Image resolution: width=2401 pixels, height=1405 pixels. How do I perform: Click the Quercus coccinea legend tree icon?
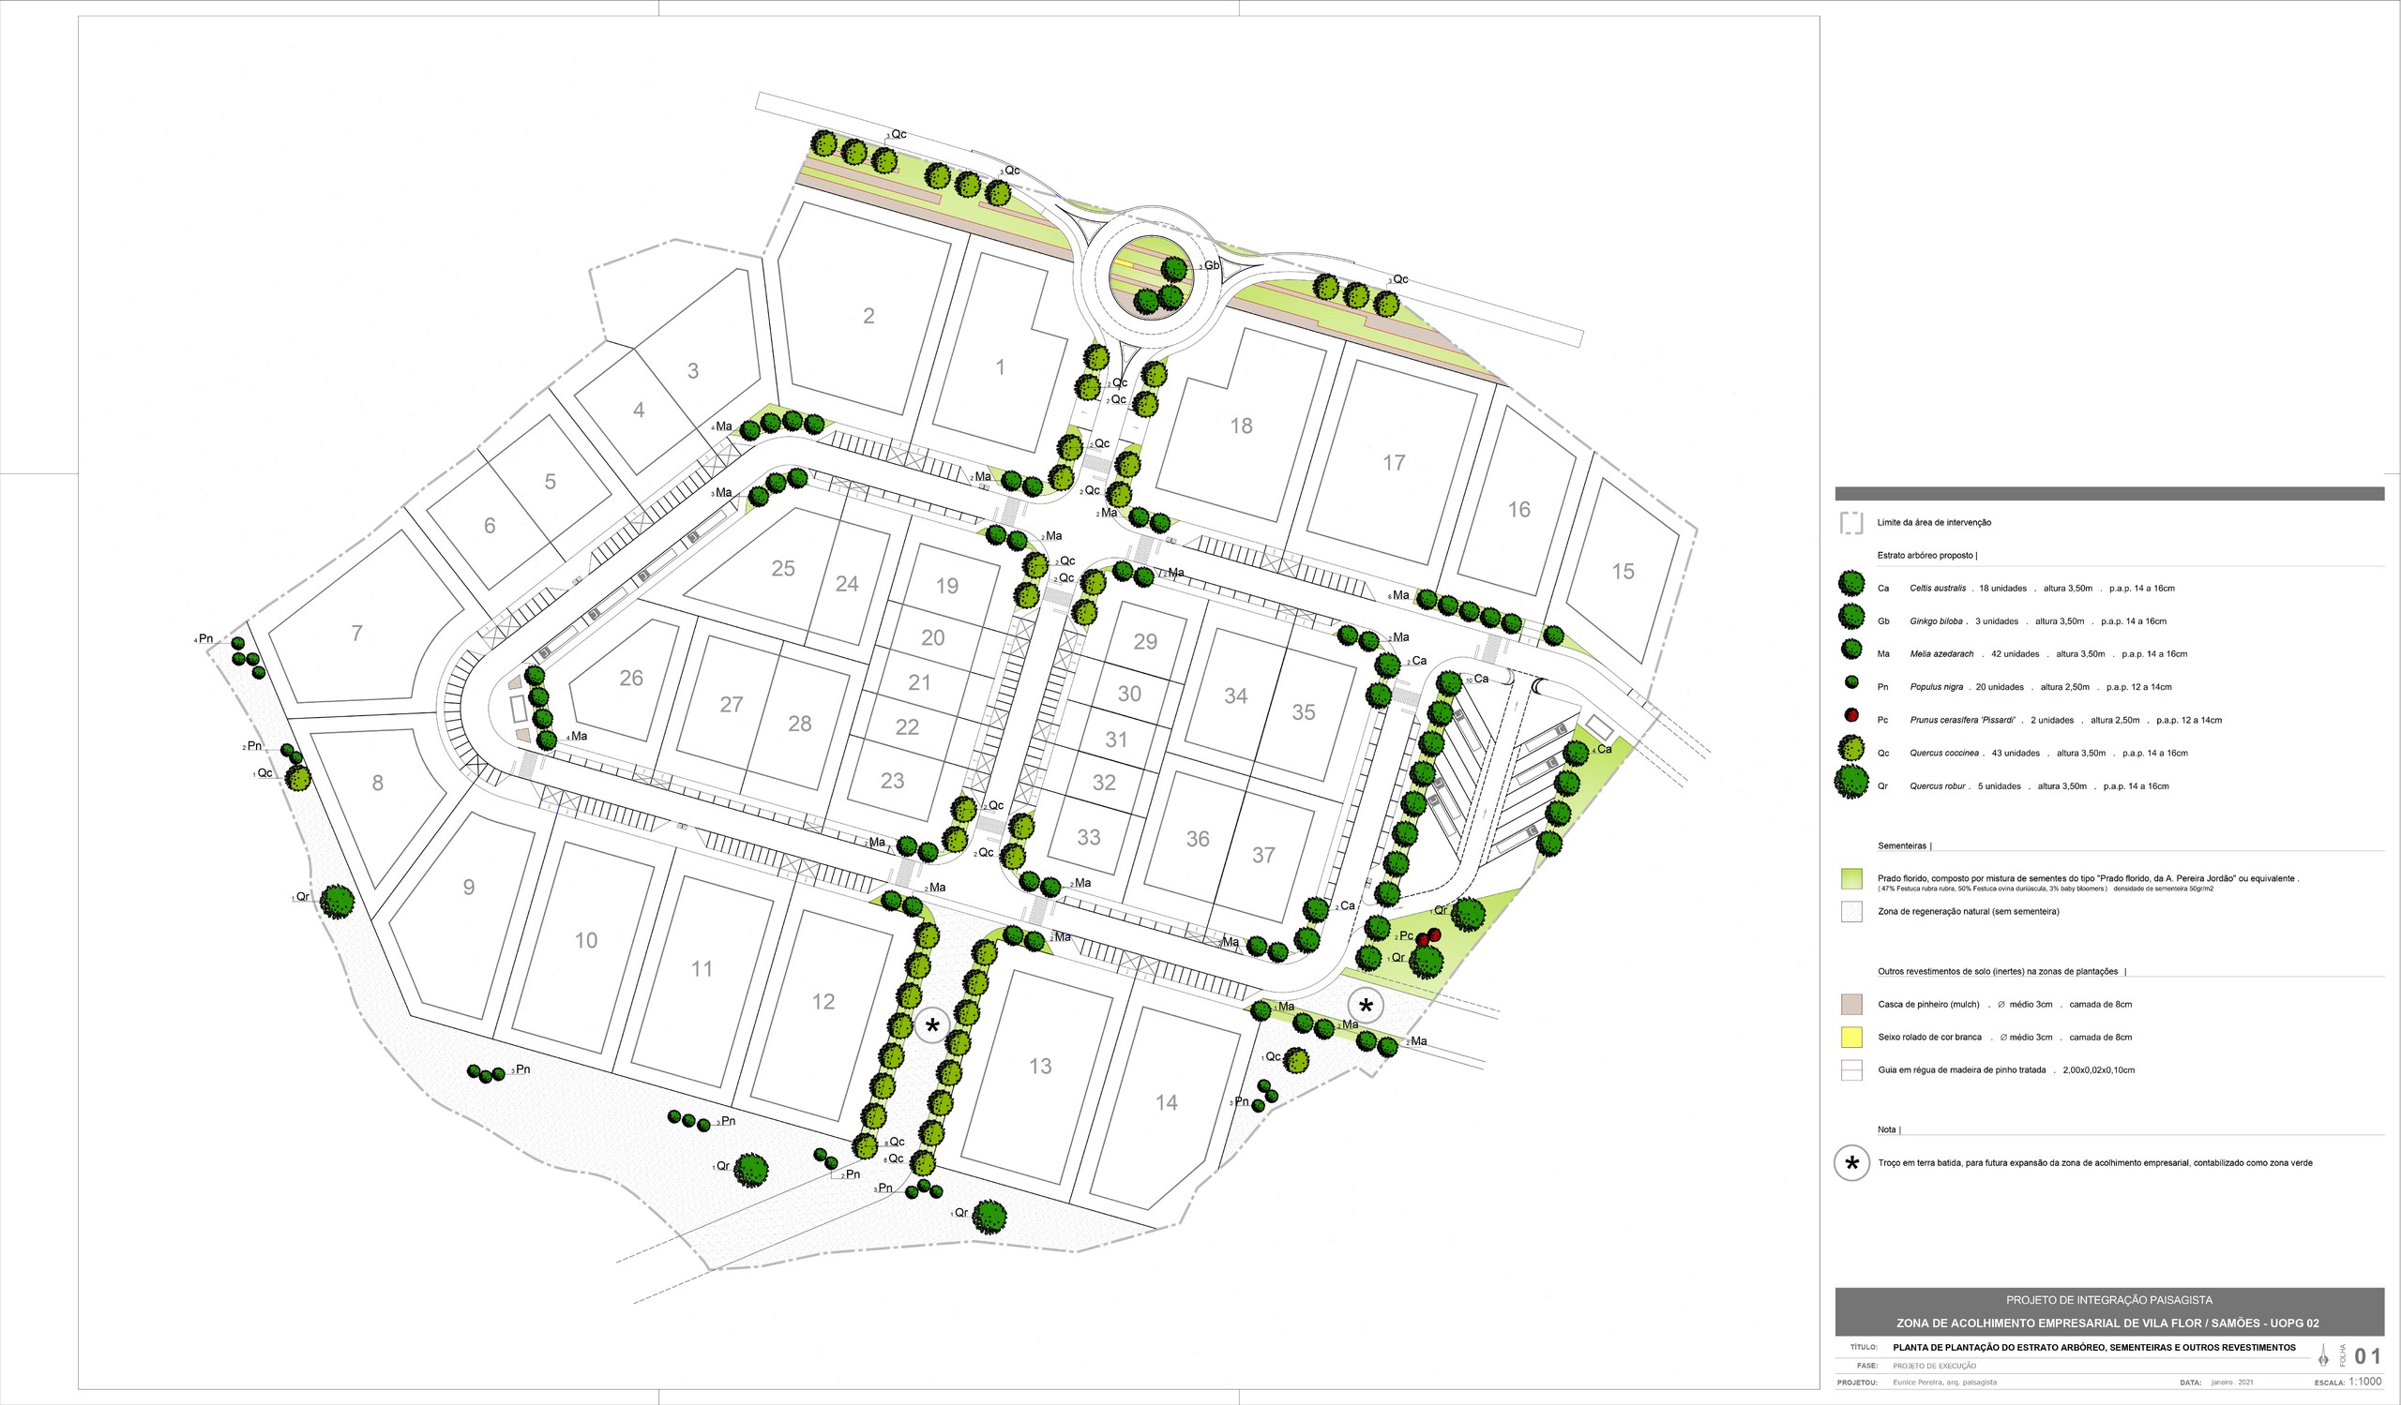pos(1851,749)
